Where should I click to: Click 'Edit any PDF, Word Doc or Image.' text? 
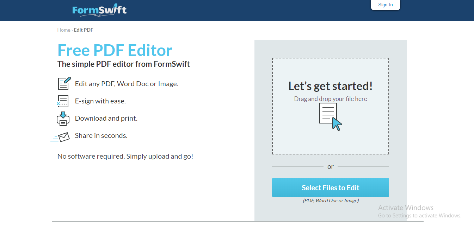click(127, 84)
